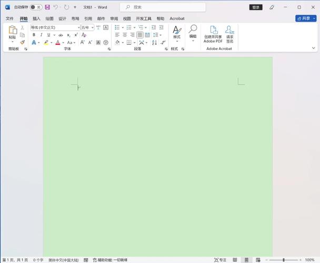Screen dimensions: 320x263
Task: Open the 布局 Layout tab
Action: (x=75, y=18)
